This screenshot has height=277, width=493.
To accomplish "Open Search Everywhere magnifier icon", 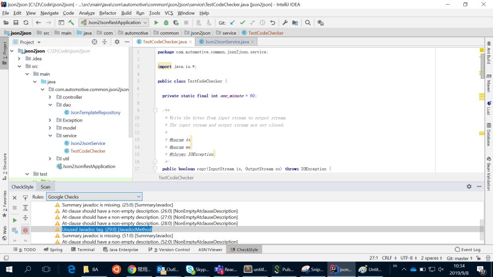I will coord(308,23).
